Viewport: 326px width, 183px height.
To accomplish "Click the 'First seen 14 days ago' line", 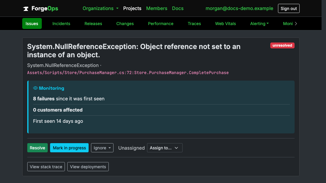I will coord(58,121).
